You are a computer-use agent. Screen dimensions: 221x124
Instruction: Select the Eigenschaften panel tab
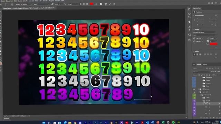tap(196, 8)
